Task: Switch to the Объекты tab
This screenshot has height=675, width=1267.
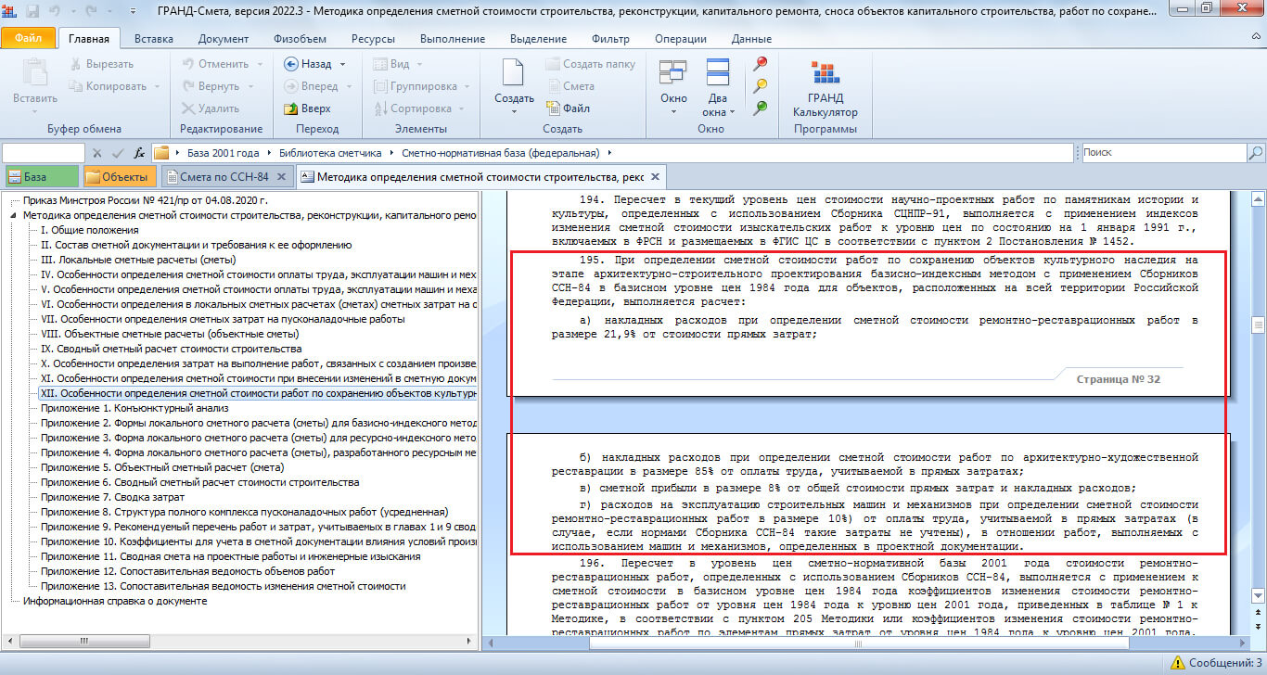Action: [x=119, y=176]
